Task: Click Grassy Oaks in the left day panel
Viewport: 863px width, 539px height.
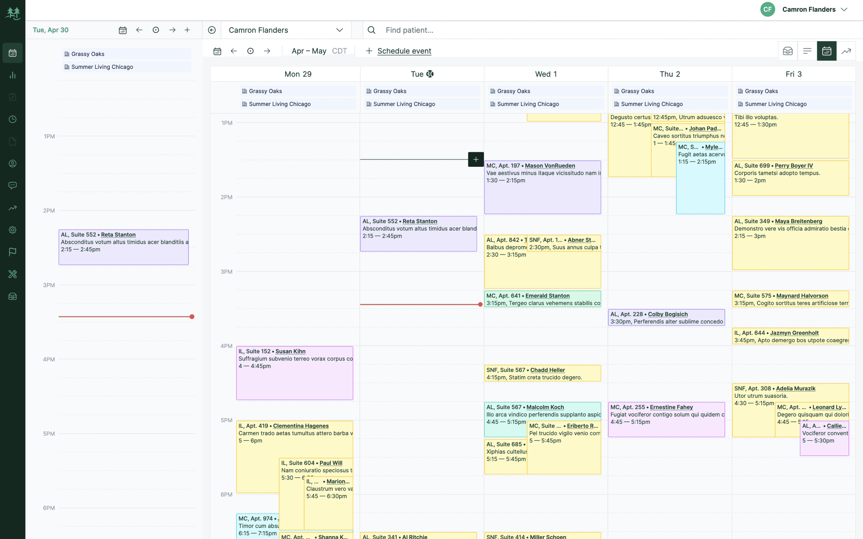Action: (x=126, y=54)
